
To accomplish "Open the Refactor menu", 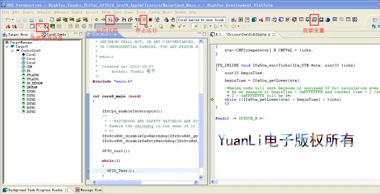I will point(44,12).
